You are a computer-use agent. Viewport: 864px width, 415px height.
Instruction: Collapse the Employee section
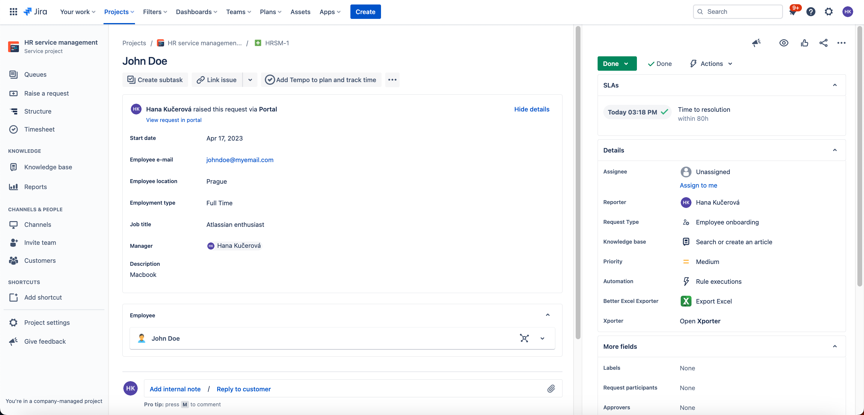pyautogui.click(x=548, y=315)
